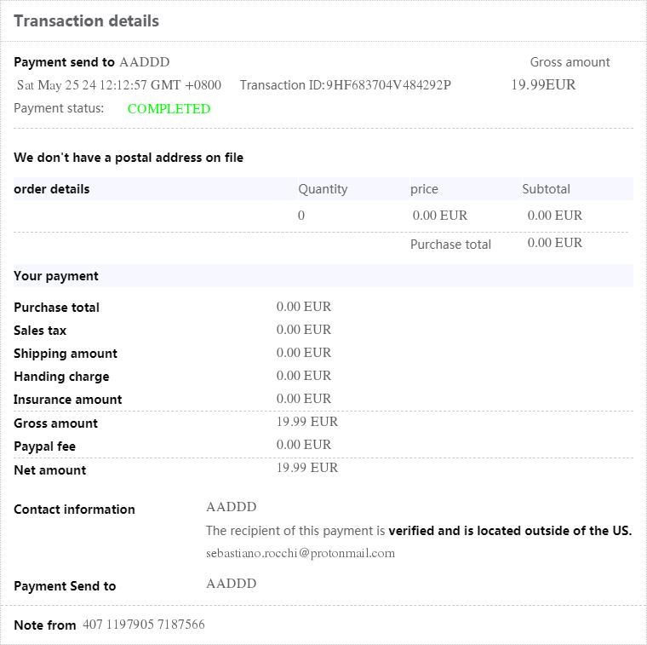The image size is (647, 645).
Task: Click the 19.99EUR value under Gross amount header
Action: [543, 85]
